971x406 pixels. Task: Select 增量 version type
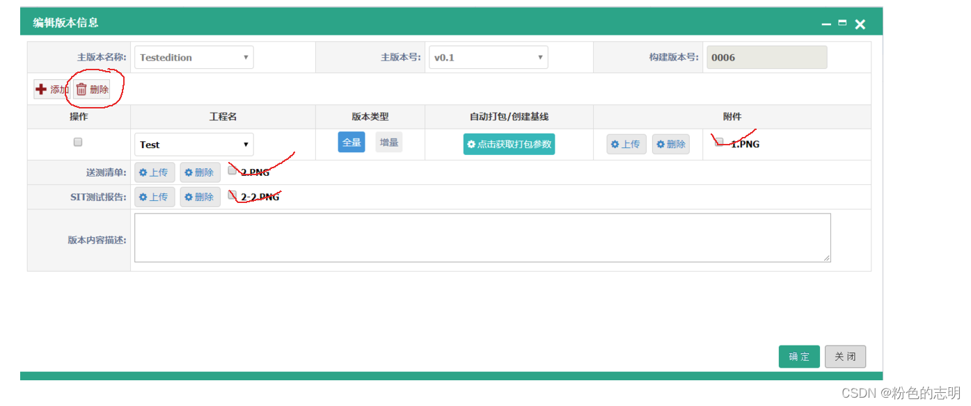(389, 142)
